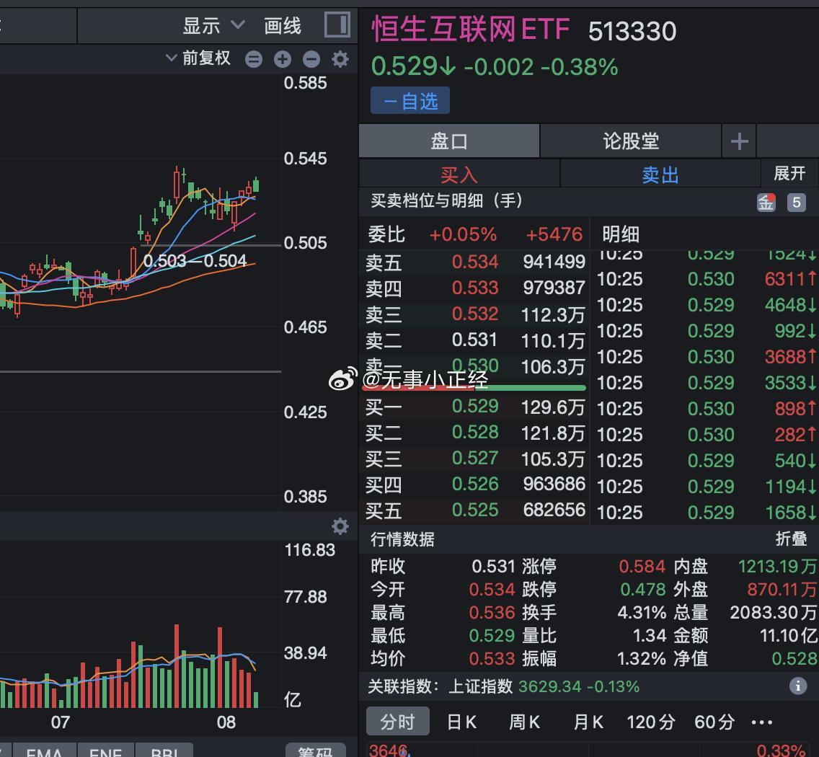Remove from watchlist via 自选 button
The height and width of the screenshot is (757, 819).
[x=410, y=101]
